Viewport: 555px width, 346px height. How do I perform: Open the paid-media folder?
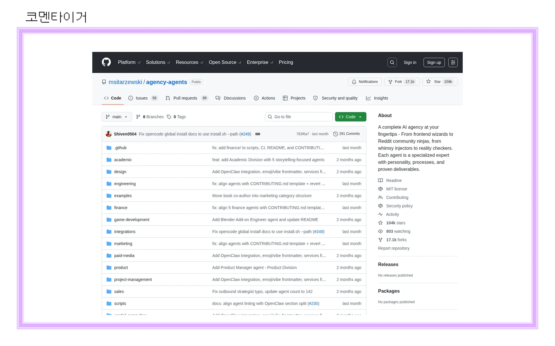pos(124,256)
